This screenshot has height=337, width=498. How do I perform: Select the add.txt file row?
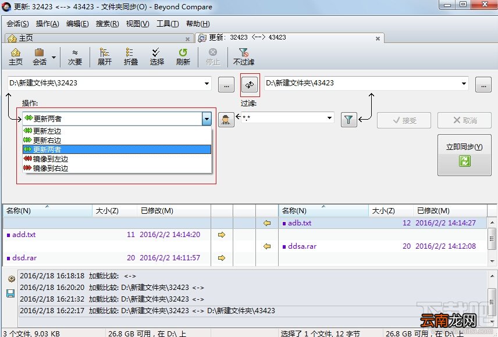[106, 235]
